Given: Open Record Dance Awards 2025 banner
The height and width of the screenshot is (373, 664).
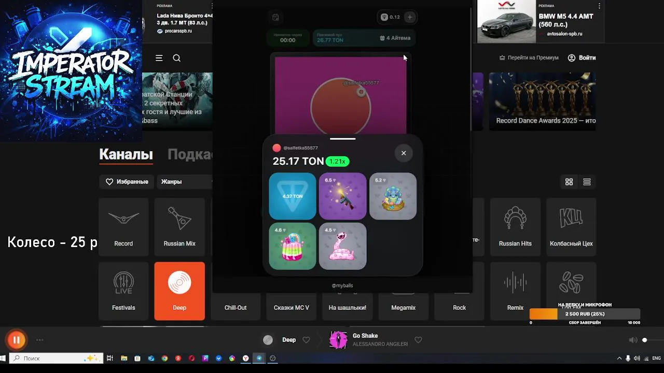Looking at the screenshot, I should pyautogui.click(x=542, y=102).
